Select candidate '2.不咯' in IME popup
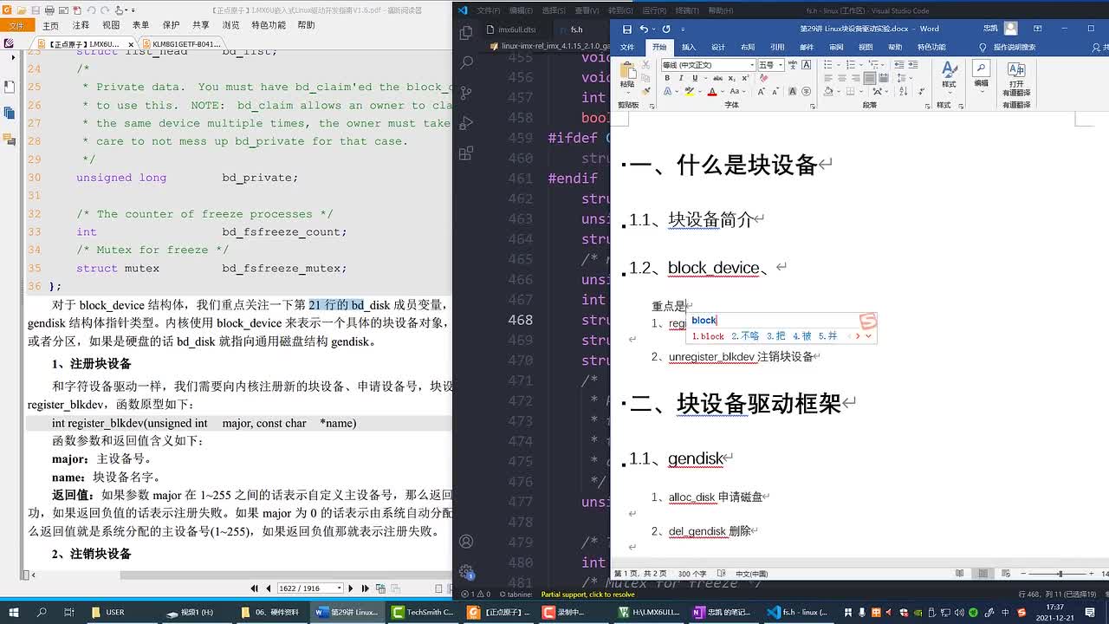The height and width of the screenshot is (624, 1109). tap(745, 336)
